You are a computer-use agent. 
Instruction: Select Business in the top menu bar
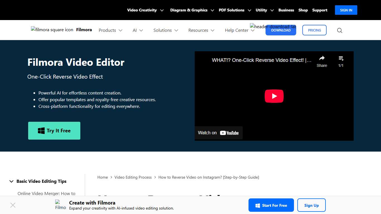(286, 10)
